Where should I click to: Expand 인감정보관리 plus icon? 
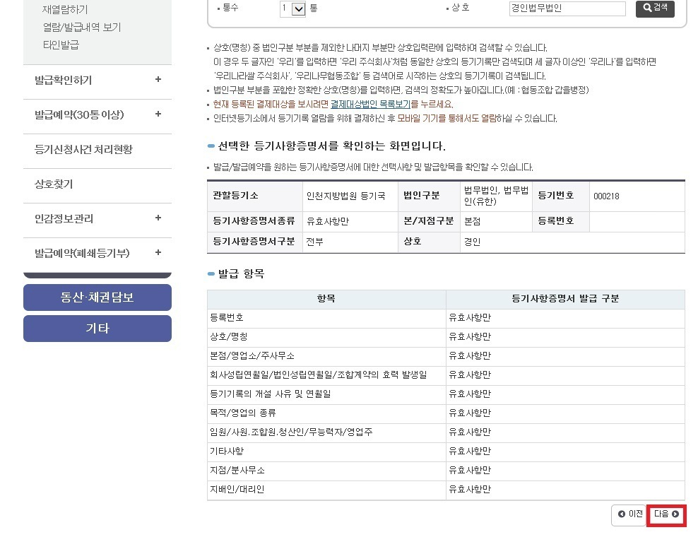click(x=158, y=218)
